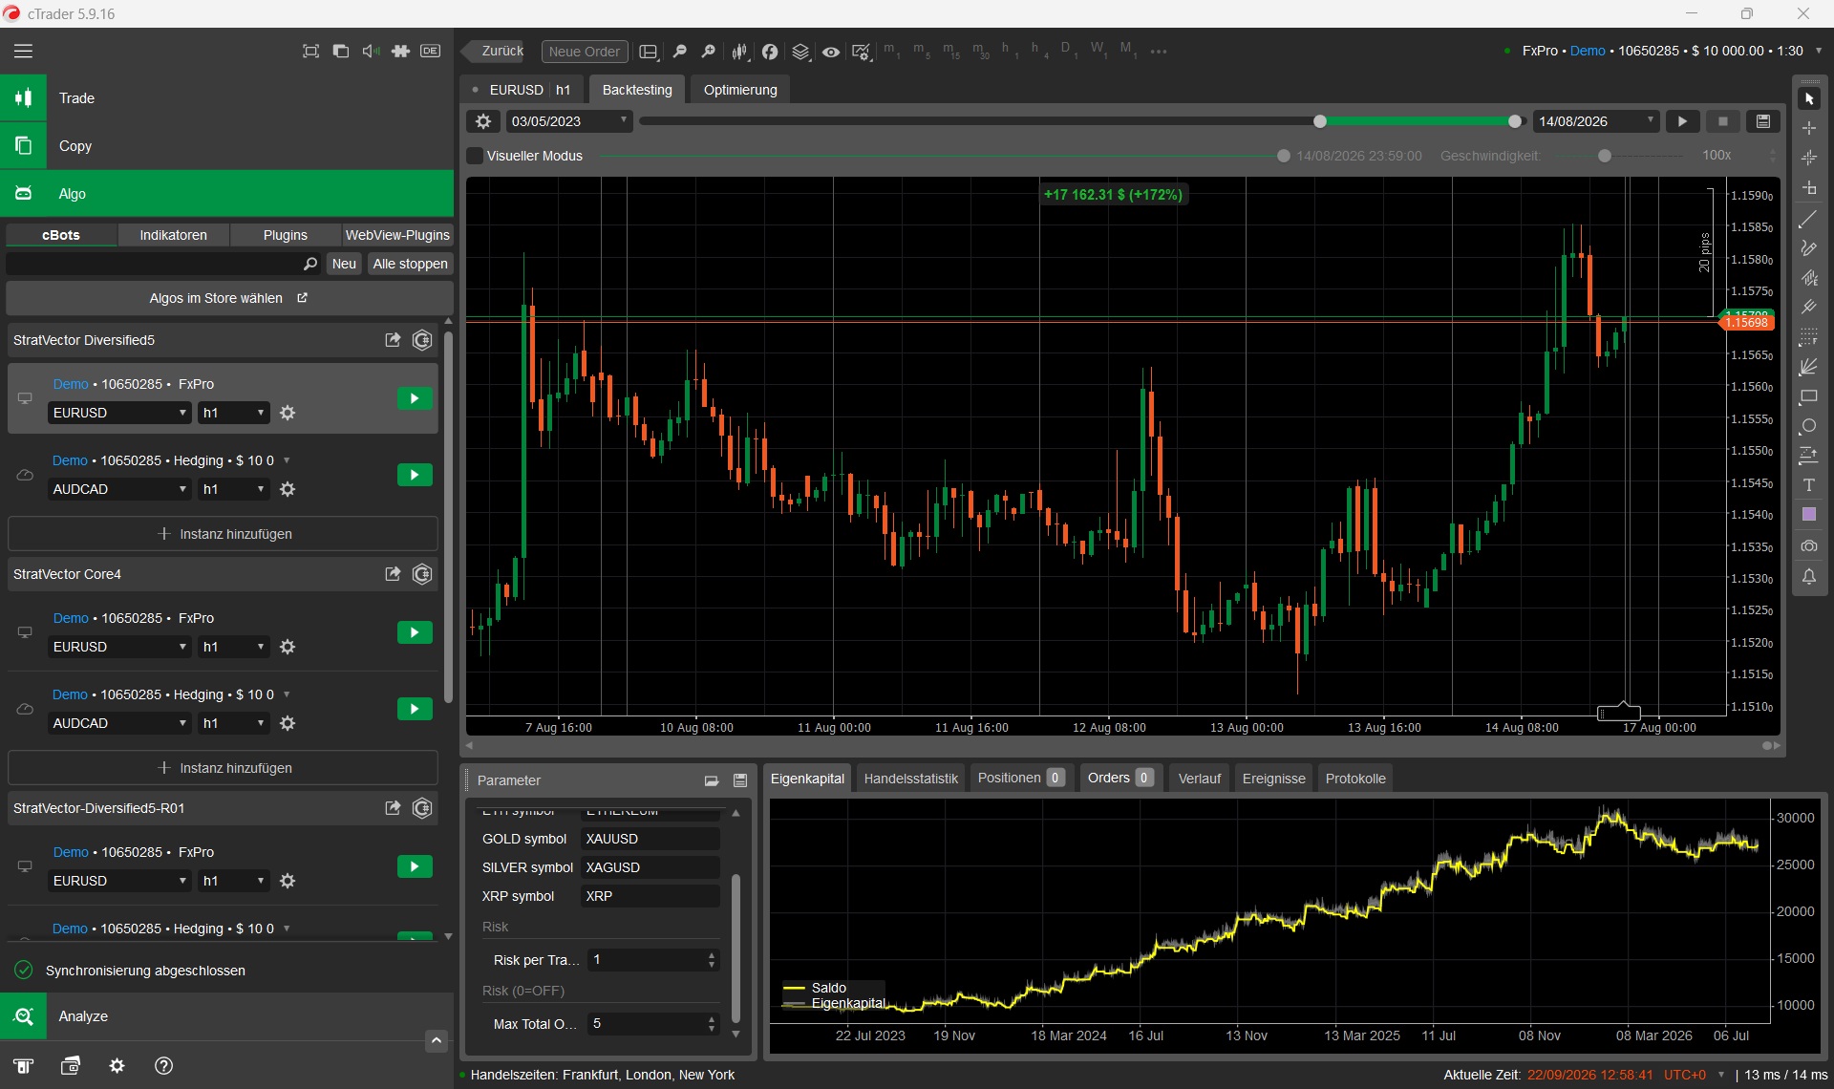This screenshot has height=1089, width=1834.
Task: Stop the backtest
Action: click(x=1723, y=121)
